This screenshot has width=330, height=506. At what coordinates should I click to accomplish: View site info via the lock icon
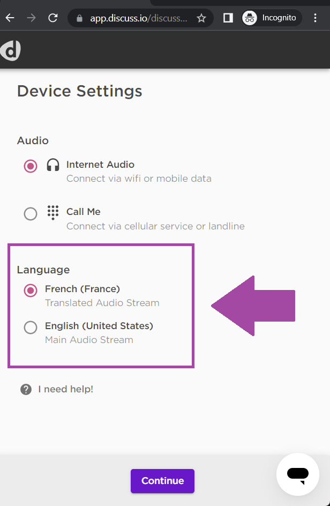[79, 18]
